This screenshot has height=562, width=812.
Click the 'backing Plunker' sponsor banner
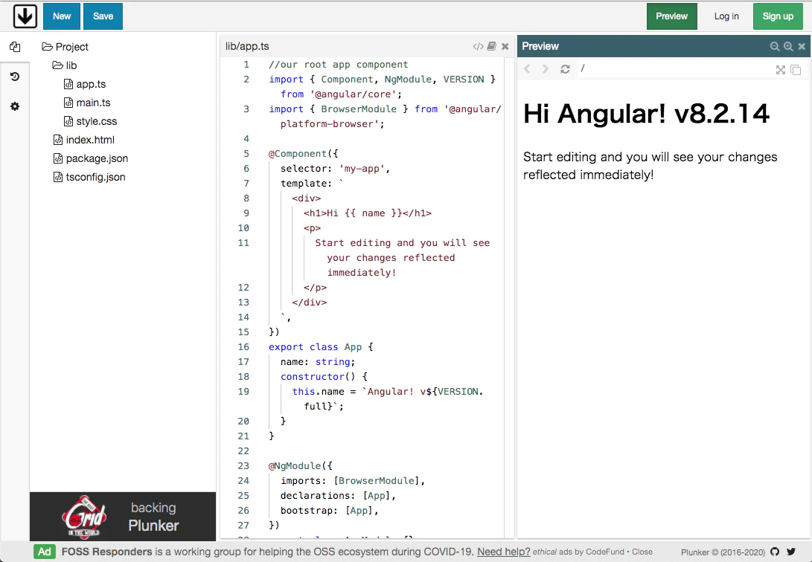pyautogui.click(x=123, y=517)
